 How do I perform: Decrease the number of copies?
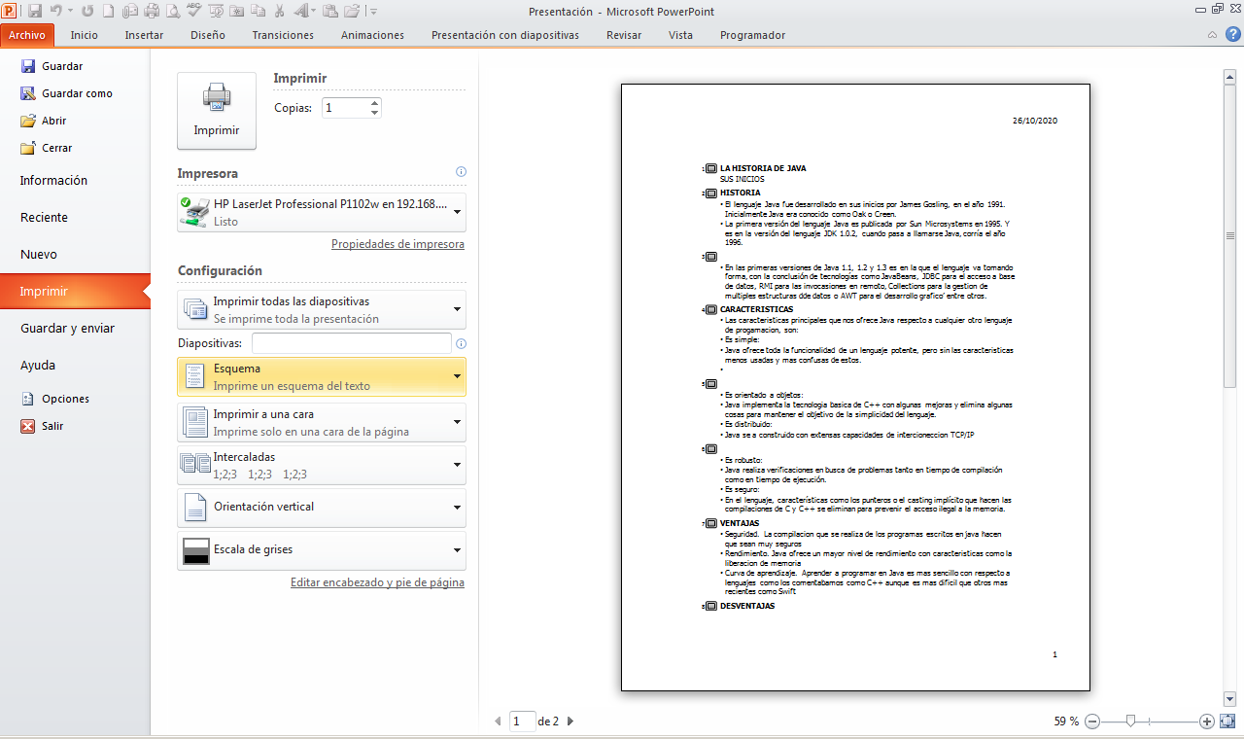(375, 113)
